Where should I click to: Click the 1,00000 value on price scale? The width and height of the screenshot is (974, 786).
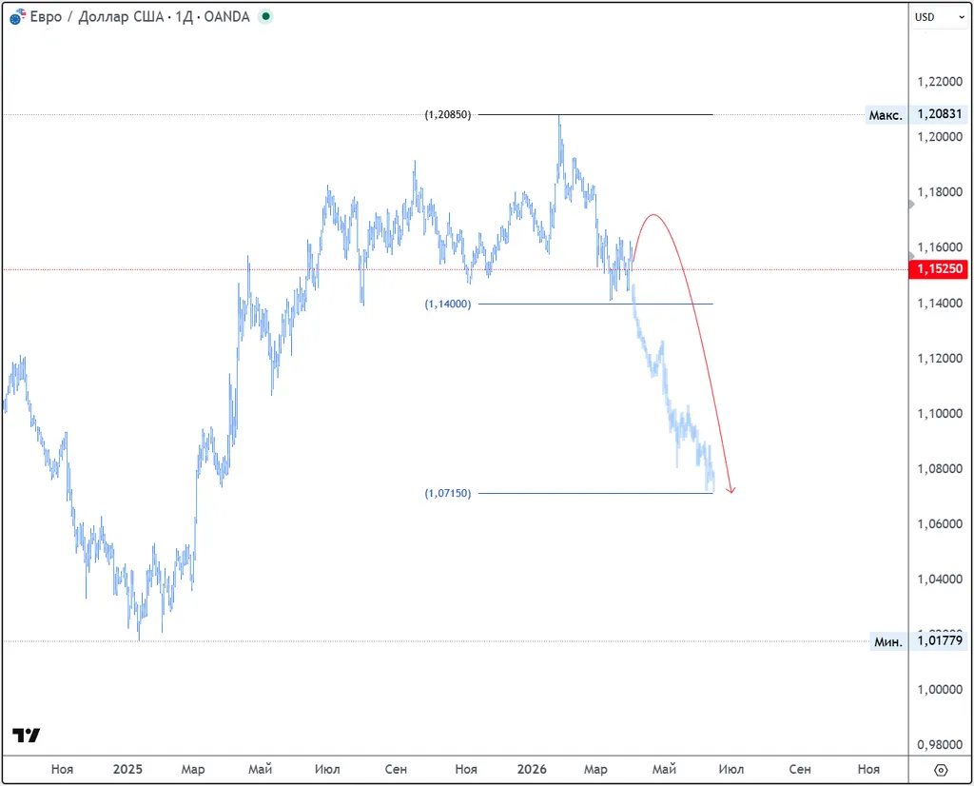940,690
